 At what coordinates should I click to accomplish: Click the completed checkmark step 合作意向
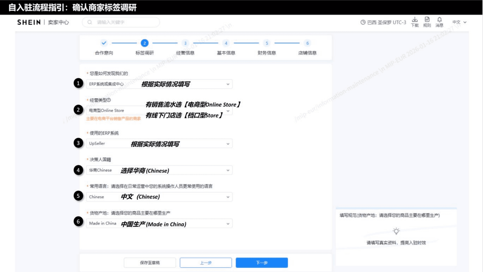104,43
